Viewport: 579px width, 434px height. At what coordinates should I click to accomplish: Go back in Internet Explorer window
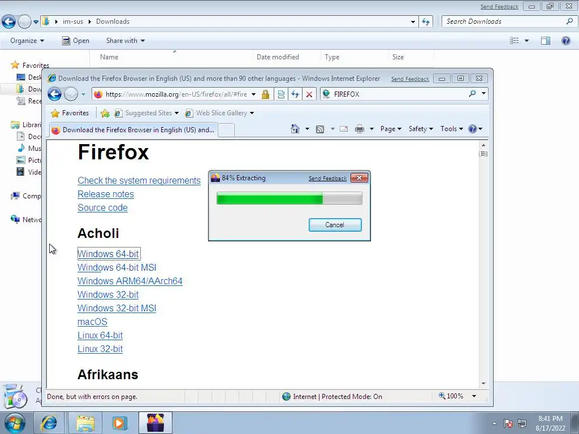coord(54,94)
